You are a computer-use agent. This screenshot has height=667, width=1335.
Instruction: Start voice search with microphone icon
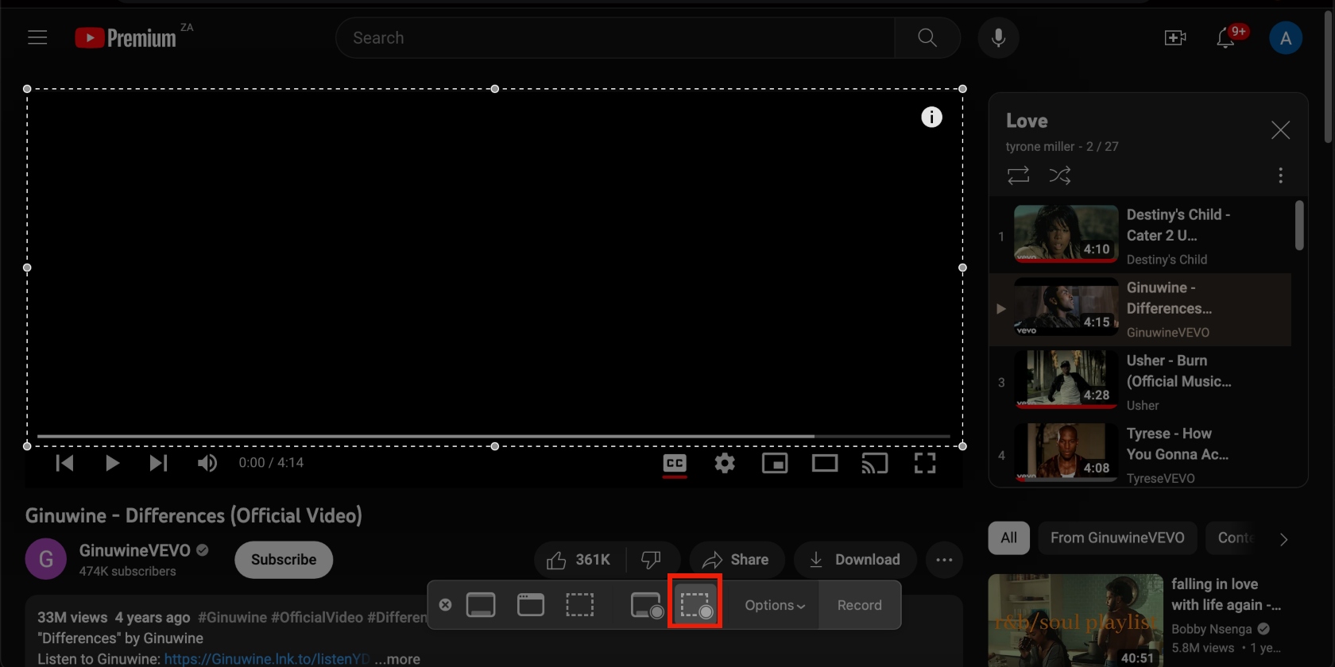(x=999, y=37)
